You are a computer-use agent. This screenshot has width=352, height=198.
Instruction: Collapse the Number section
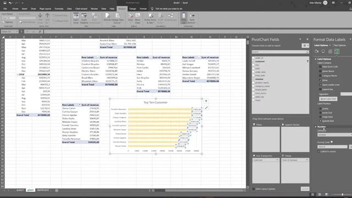pos(316,127)
